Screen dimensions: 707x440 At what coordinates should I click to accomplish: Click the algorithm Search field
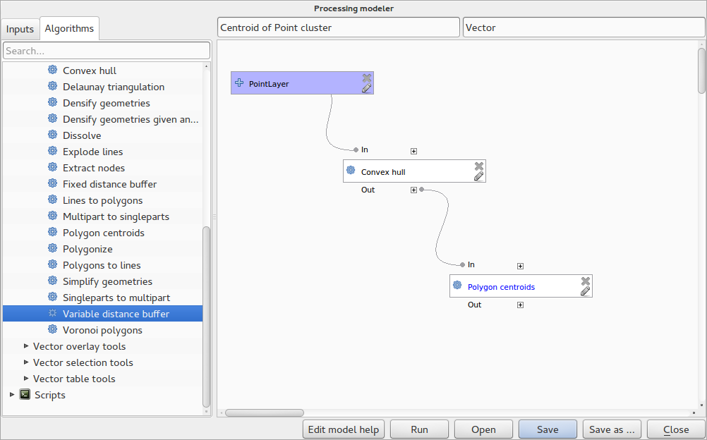tap(107, 51)
